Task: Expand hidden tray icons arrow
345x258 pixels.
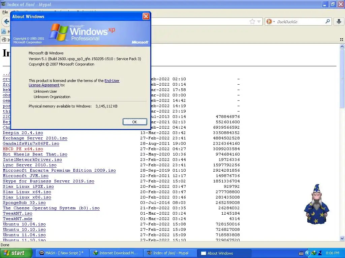Action: point(308,253)
